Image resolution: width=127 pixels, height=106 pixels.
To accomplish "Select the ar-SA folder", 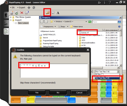I will (x=83, y=45).
